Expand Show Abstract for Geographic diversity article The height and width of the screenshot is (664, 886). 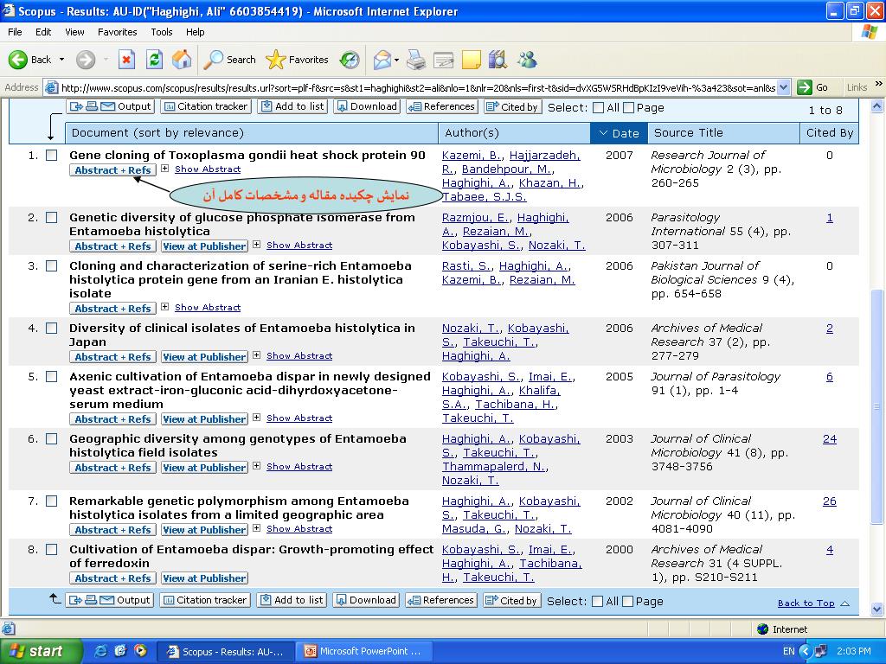coord(299,466)
